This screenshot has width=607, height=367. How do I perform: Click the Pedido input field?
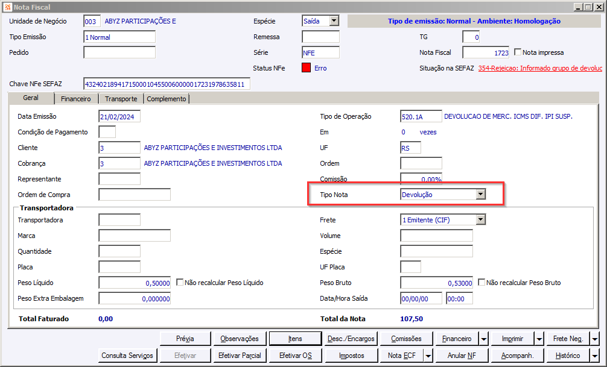[119, 52]
